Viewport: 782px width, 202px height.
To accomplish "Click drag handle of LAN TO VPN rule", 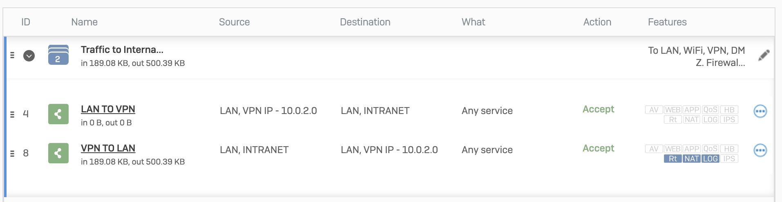I will coord(12,114).
